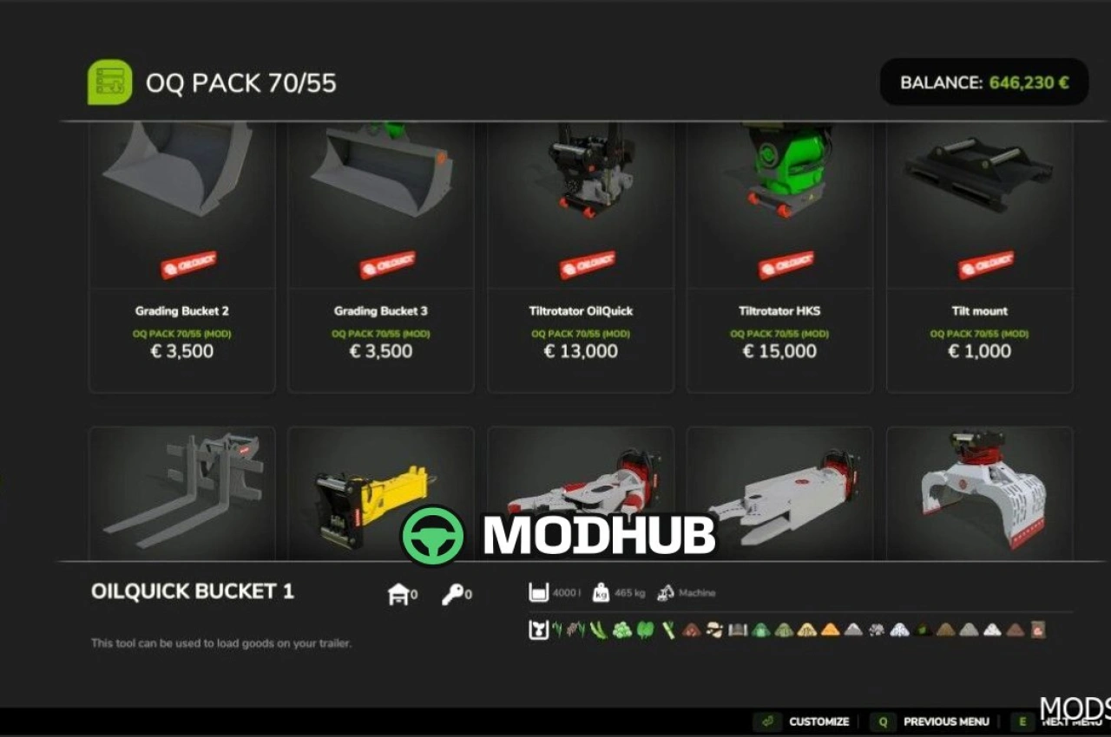The width and height of the screenshot is (1111, 737).
Task: Click the 465 kg weight icon
Action: click(x=599, y=593)
